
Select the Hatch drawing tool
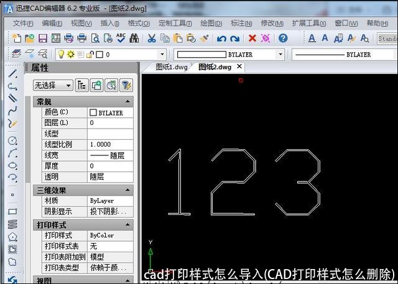tap(12, 250)
